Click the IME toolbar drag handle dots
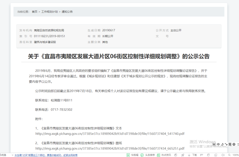The height and width of the screenshot is (157, 239). pyautogui.click(x=238, y=144)
